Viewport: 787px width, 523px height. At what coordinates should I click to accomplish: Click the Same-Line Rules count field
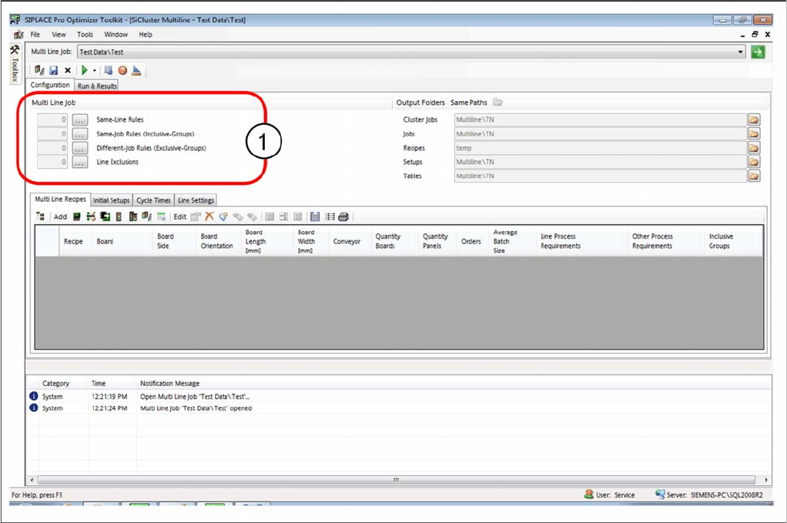(x=52, y=120)
